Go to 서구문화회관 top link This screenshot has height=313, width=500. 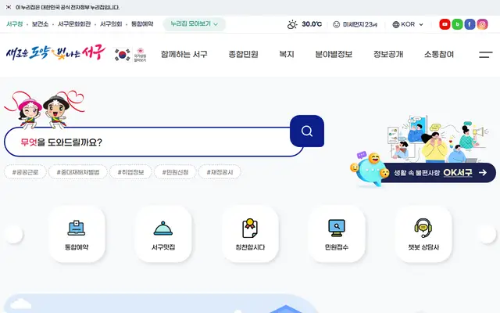[x=74, y=24]
